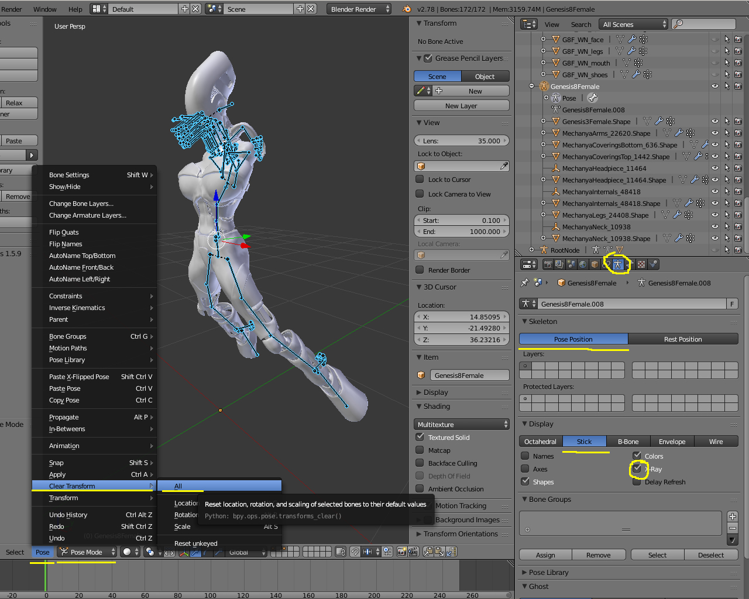This screenshot has height=599, width=749.
Task: Click the copy pose icon in header
Action: pos(428,552)
